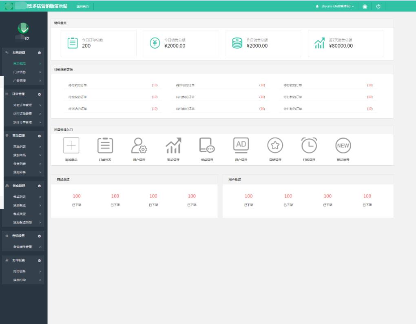This screenshot has width=416, height=324.
Task: Click the clipboard icon for 今日订单总数
Action: pyautogui.click(x=73, y=43)
